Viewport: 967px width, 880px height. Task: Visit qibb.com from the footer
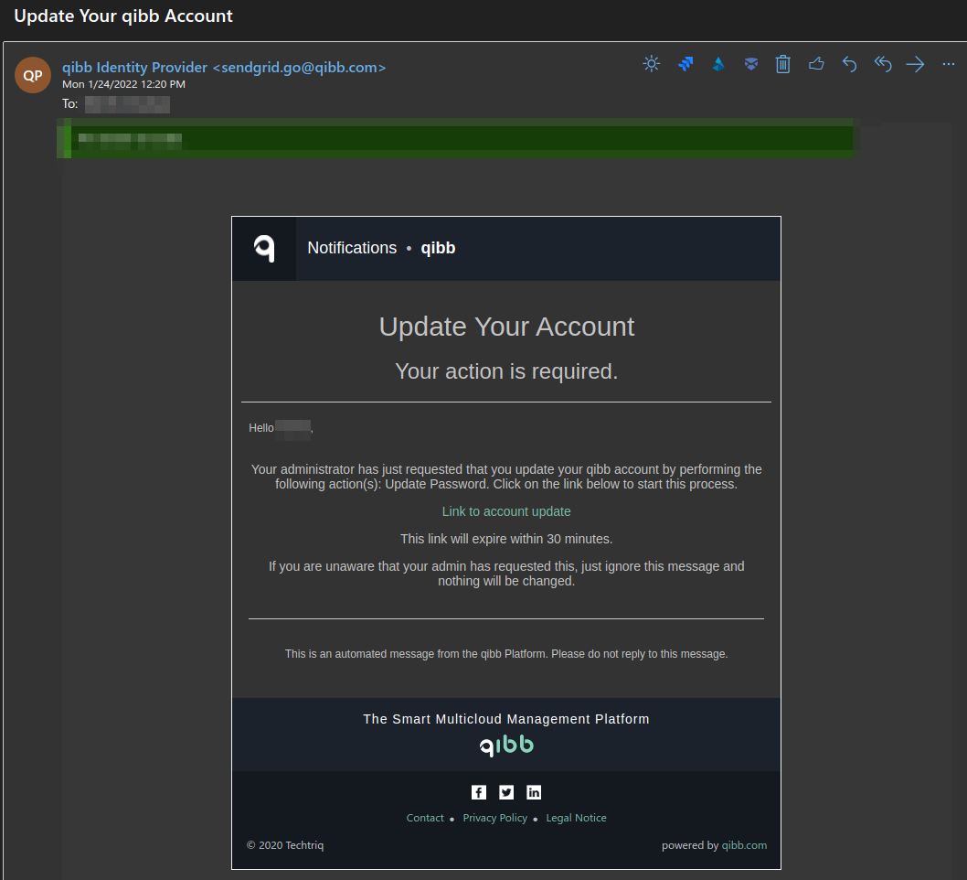tap(744, 845)
